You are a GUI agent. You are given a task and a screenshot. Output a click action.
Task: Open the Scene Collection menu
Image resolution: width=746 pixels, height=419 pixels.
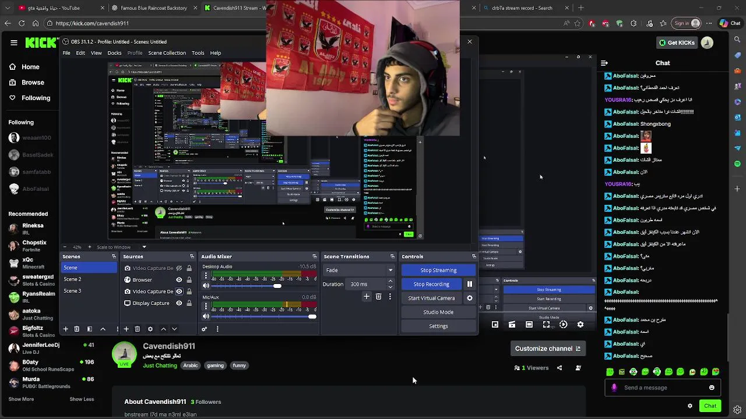(x=167, y=53)
